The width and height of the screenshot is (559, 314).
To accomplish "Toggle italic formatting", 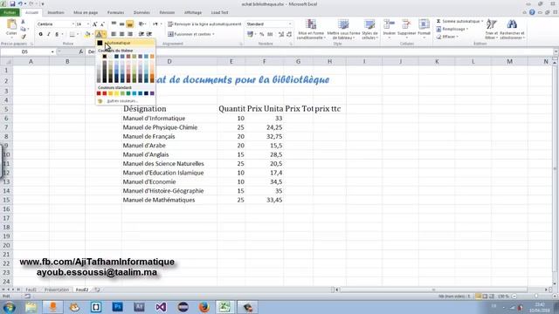I will click(x=49, y=34).
